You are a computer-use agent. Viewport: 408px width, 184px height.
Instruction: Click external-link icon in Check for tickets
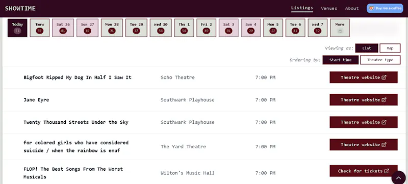click(387, 171)
